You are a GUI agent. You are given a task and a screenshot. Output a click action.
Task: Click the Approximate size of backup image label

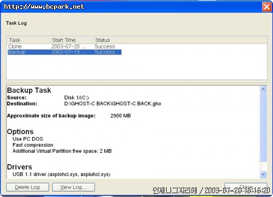51,116
